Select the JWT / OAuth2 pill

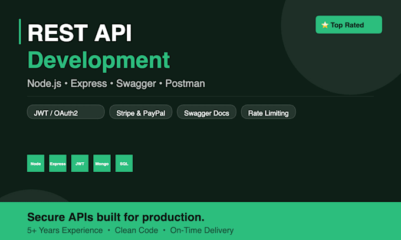pyautogui.click(x=65, y=112)
